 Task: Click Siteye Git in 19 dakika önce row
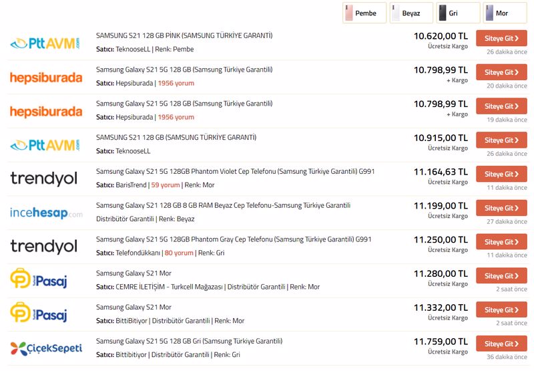pyautogui.click(x=501, y=106)
